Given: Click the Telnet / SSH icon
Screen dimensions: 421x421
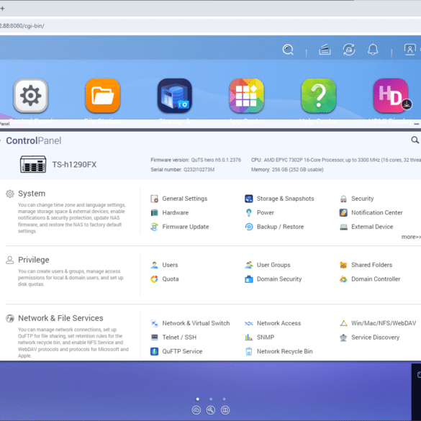Looking at the screenshot, I should point(155,338).
